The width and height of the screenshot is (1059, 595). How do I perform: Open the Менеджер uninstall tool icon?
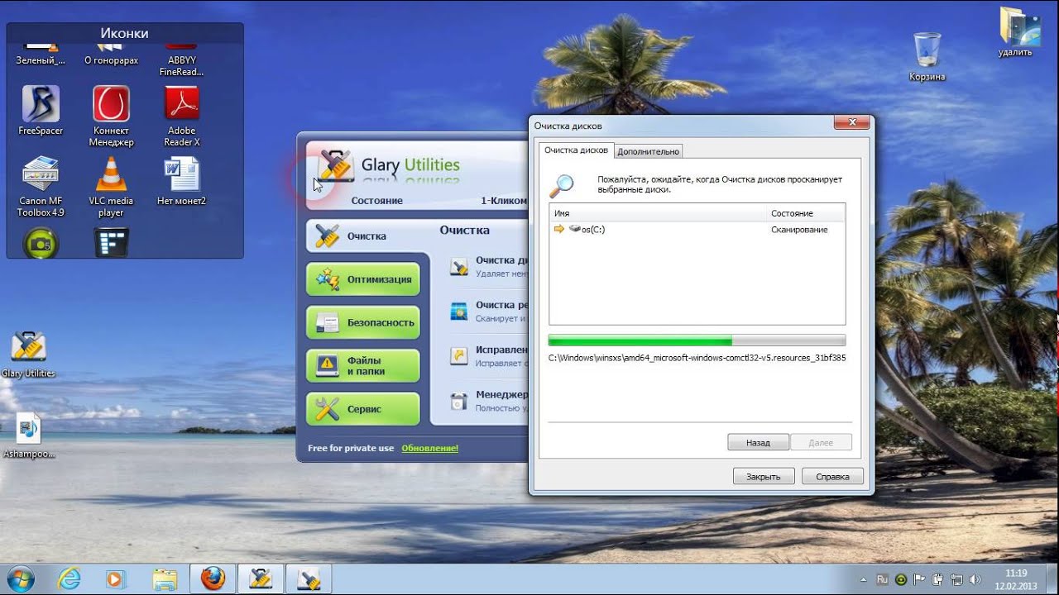pos(458,401)
